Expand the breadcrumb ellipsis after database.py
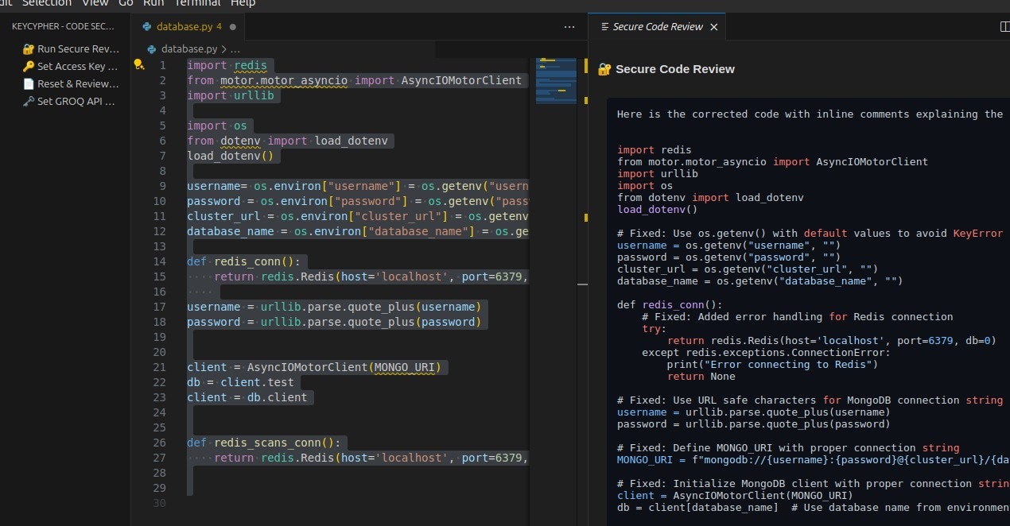This screenshot has width=1010, height=526. (x=235, y=48)
